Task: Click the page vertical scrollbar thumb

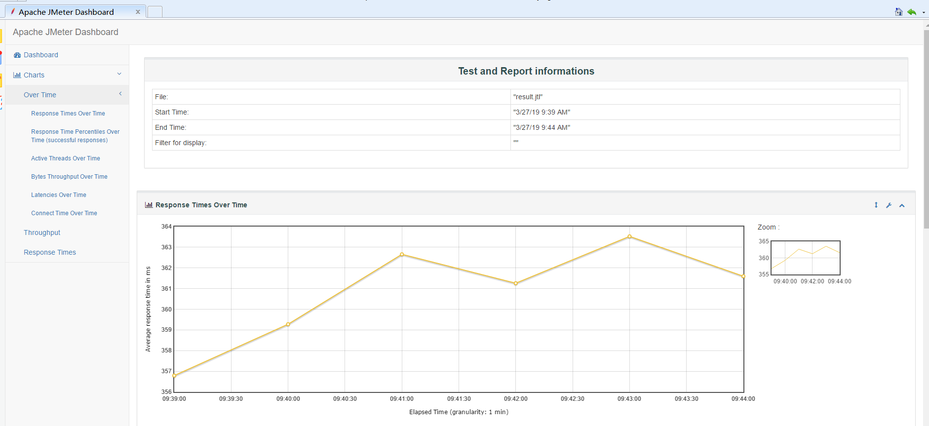Action: pyautogui.click(x=926, y=130)
